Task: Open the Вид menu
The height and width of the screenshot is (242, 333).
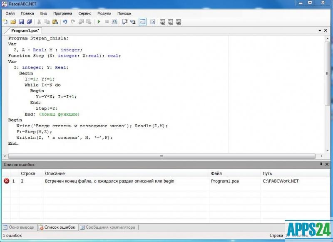Action: pos(43,13)
